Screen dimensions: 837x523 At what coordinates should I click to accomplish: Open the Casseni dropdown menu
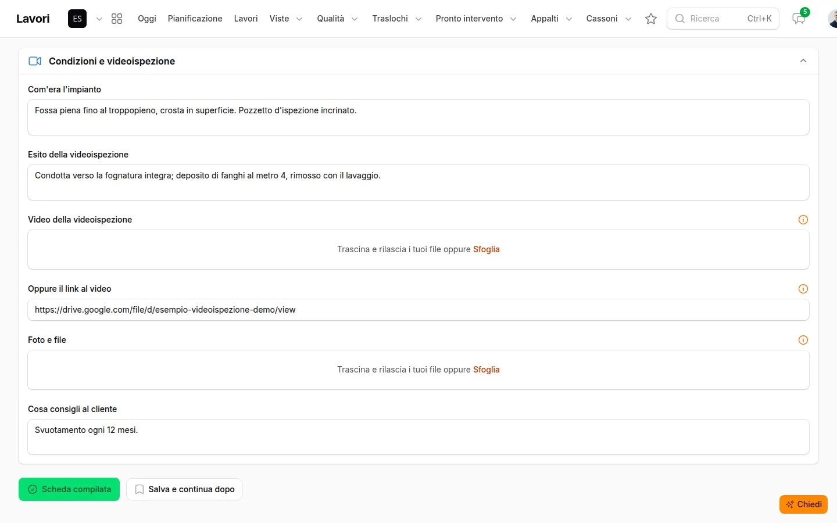(x=609, y=19)
